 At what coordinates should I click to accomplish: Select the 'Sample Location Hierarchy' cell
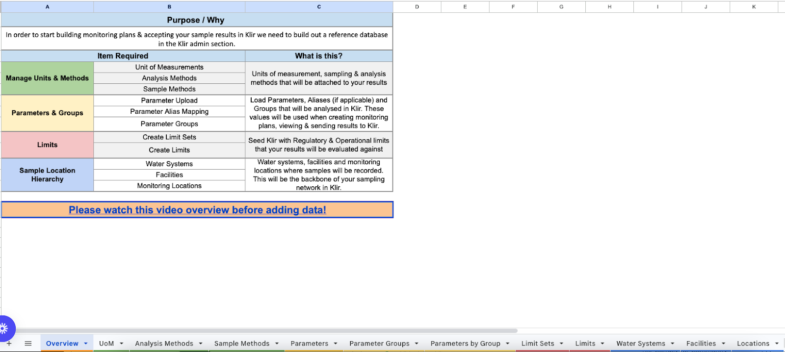click(x=47, y=175)
